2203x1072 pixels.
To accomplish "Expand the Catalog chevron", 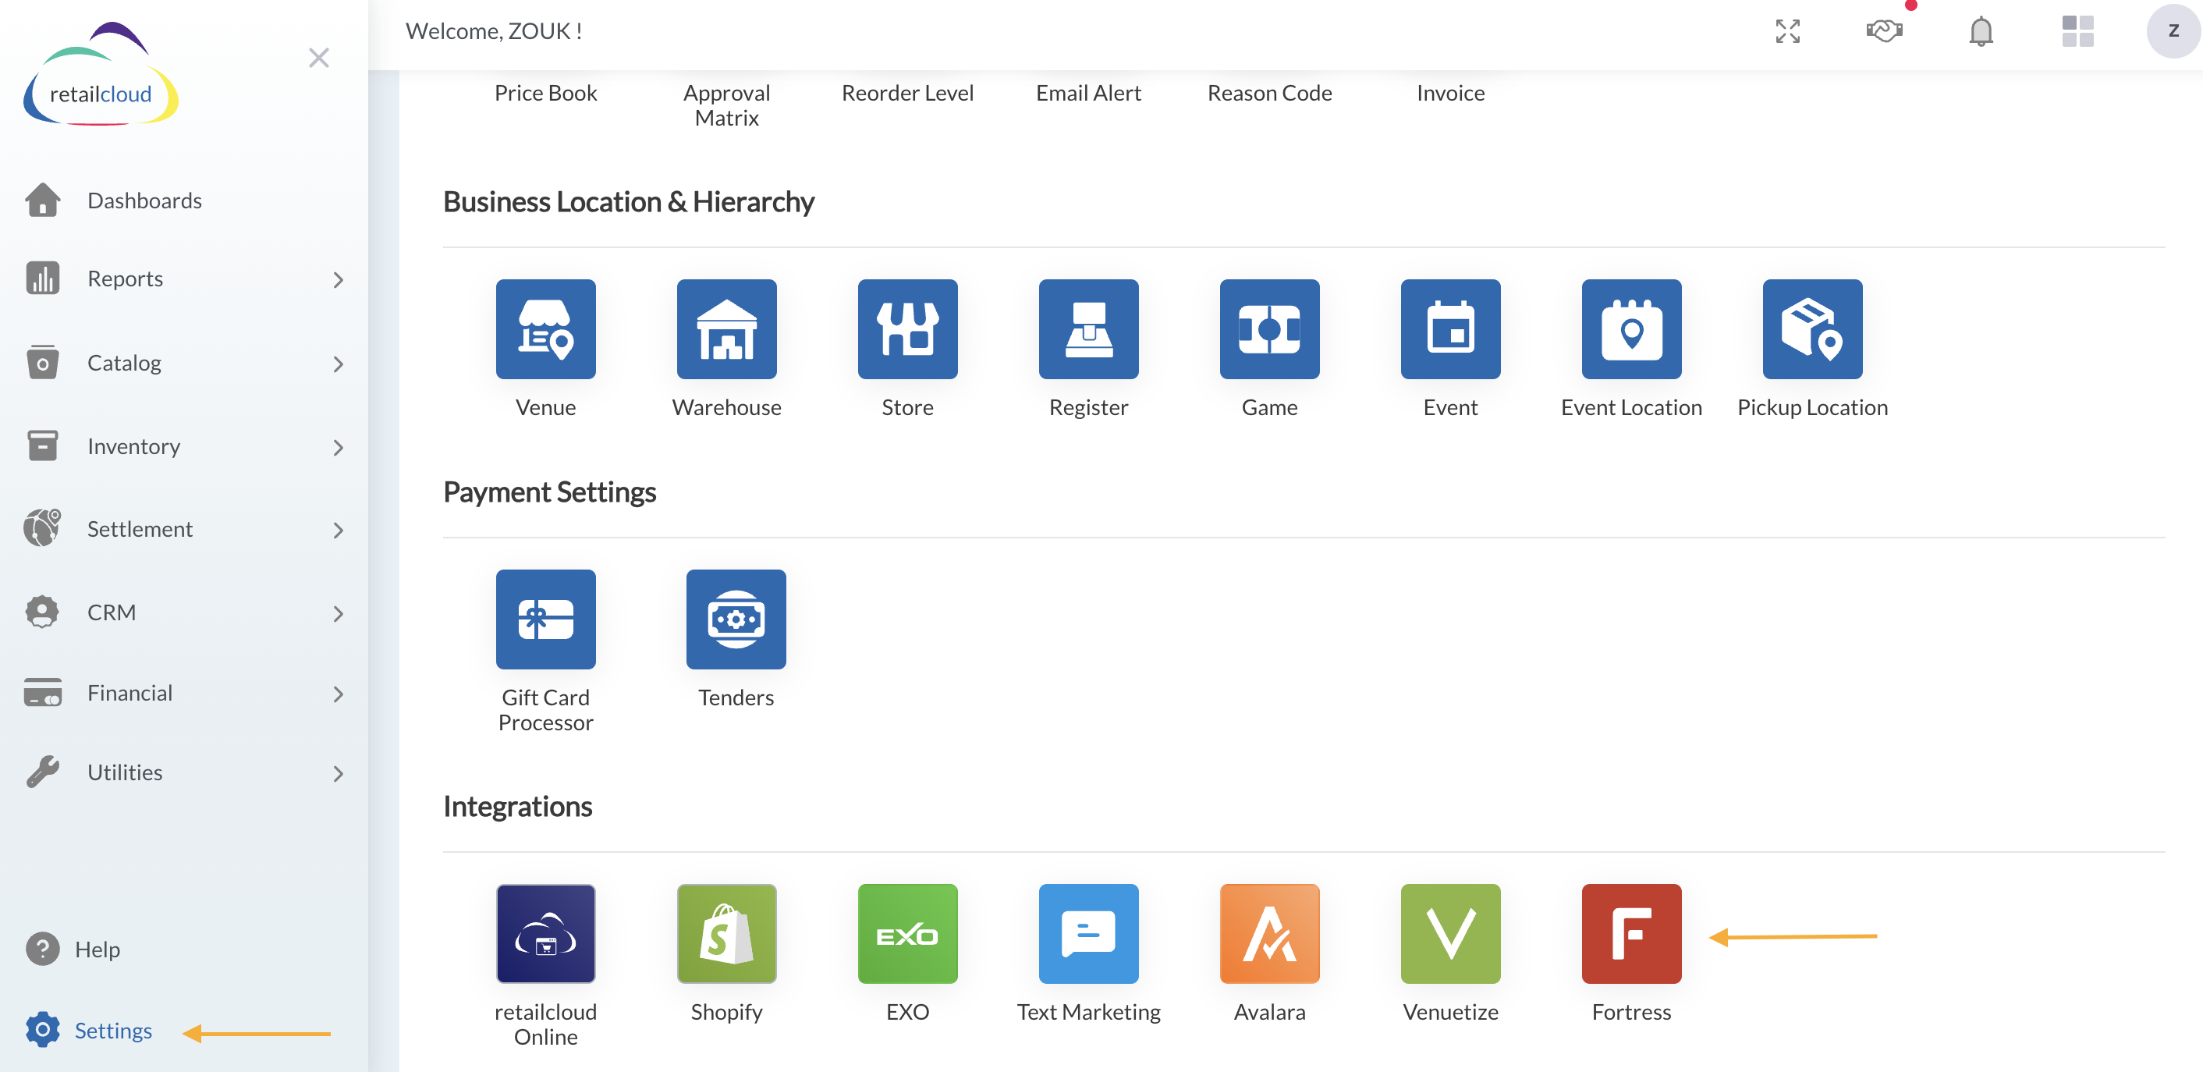I will (x=339, y=364).
